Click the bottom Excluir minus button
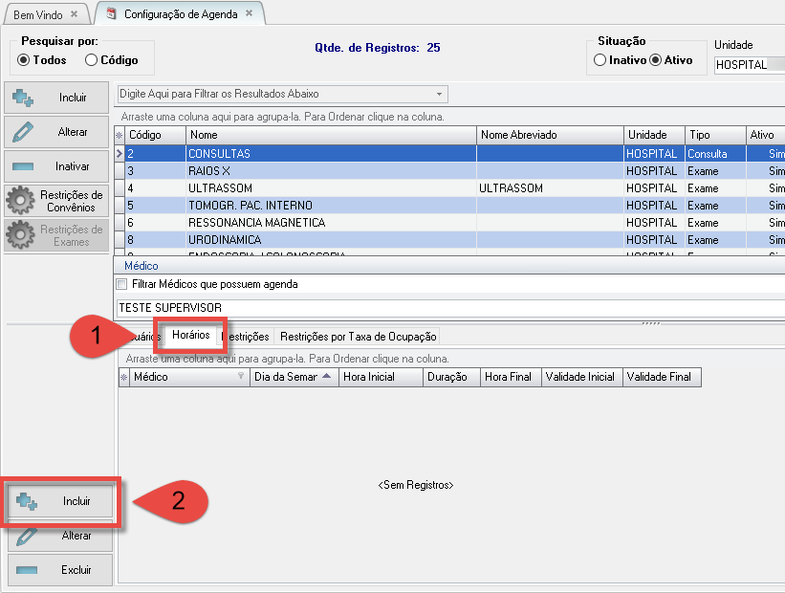Screen dimensions: 785x593 point(58,570)
